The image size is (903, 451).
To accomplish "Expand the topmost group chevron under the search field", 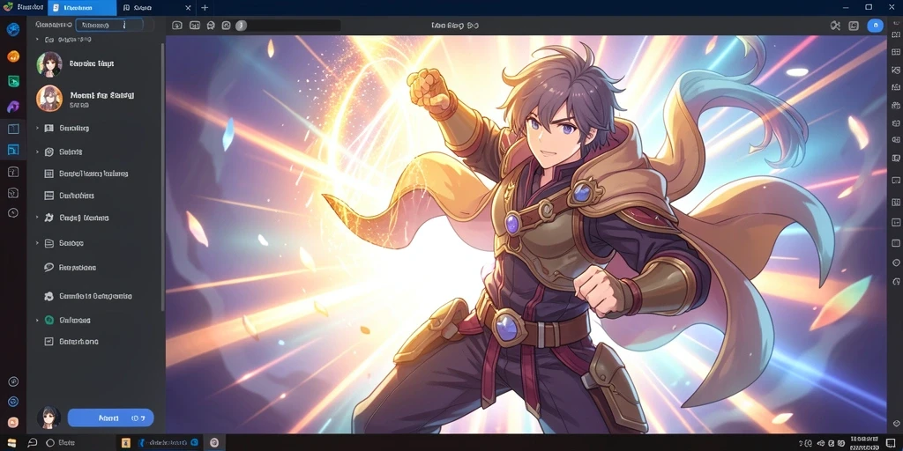I will click(37, 39).
